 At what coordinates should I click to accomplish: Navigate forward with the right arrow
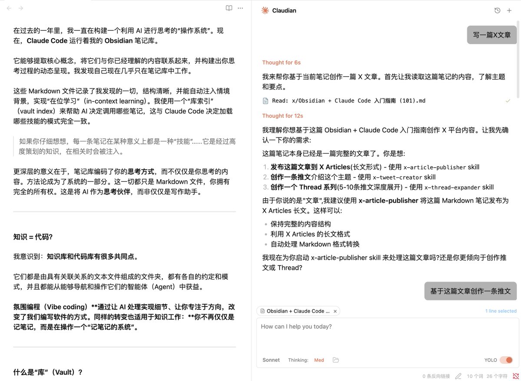[21, 8]
